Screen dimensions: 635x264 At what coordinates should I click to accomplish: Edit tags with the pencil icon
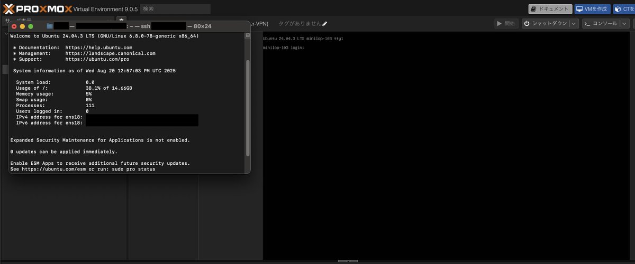click(x=325, y=24)
